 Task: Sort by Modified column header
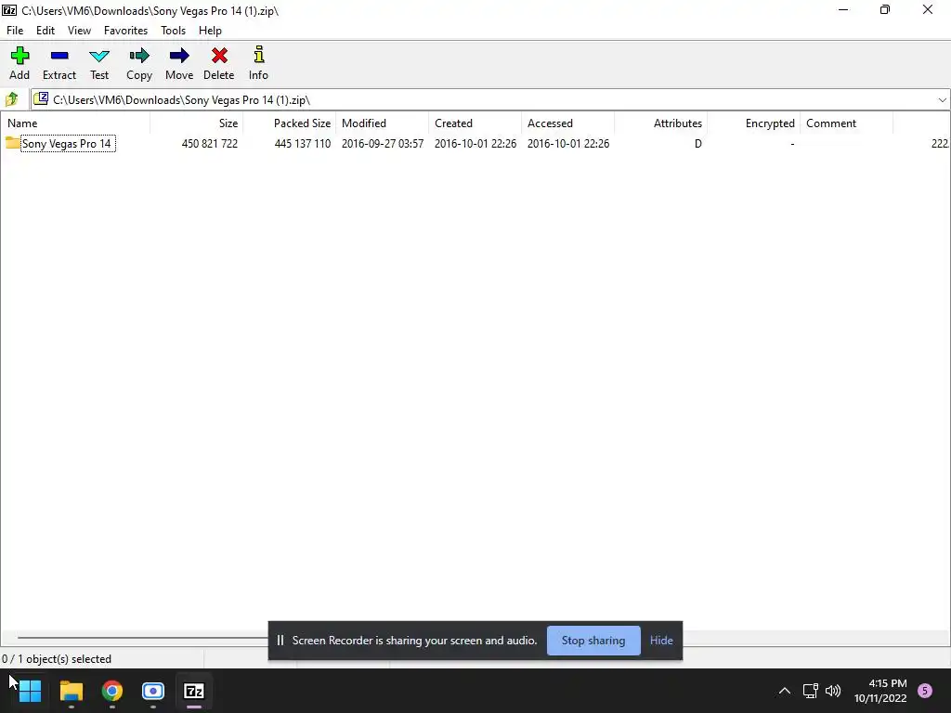click(382, 123)
